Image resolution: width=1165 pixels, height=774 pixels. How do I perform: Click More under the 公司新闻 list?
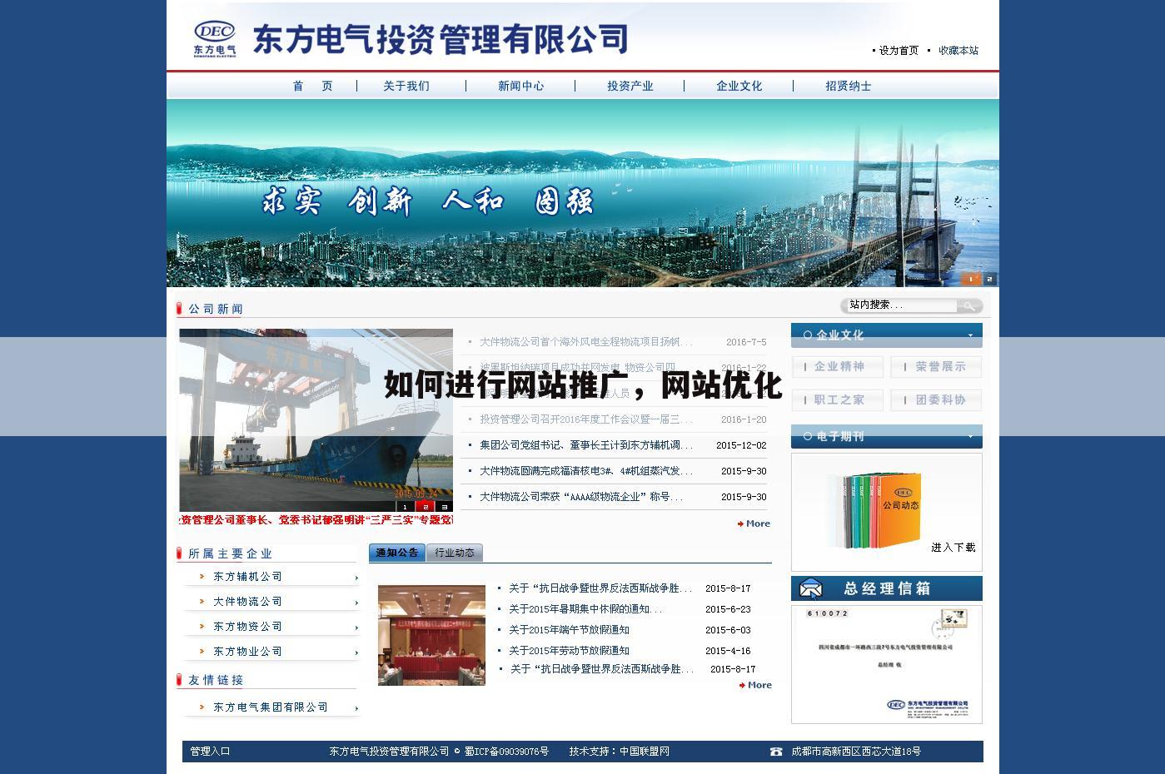point(754,523)
